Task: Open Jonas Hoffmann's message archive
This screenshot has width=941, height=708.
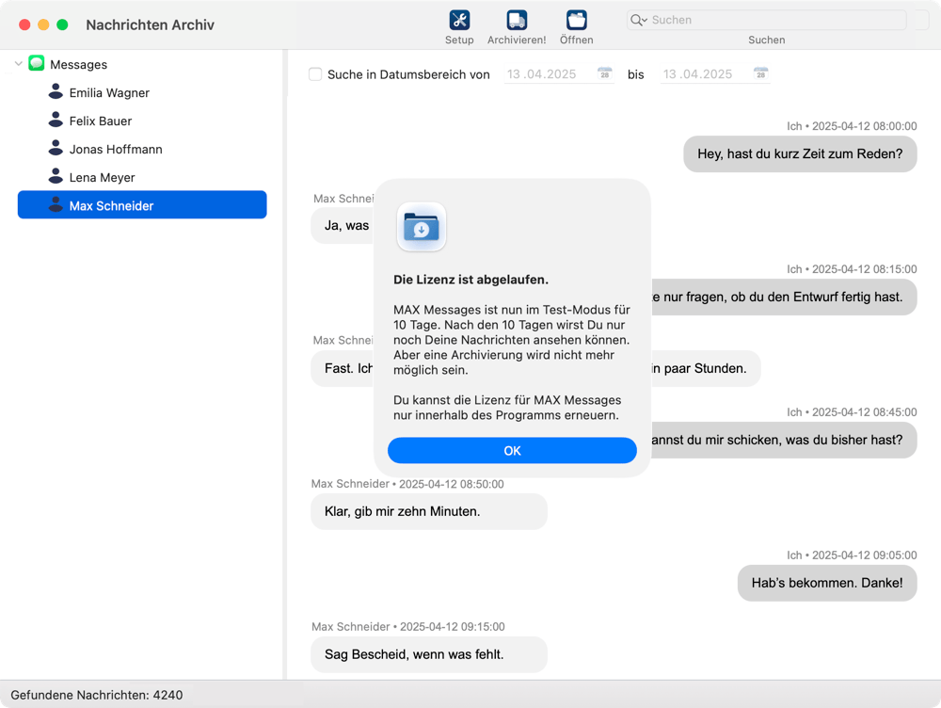Action: (x=115, y=149)
